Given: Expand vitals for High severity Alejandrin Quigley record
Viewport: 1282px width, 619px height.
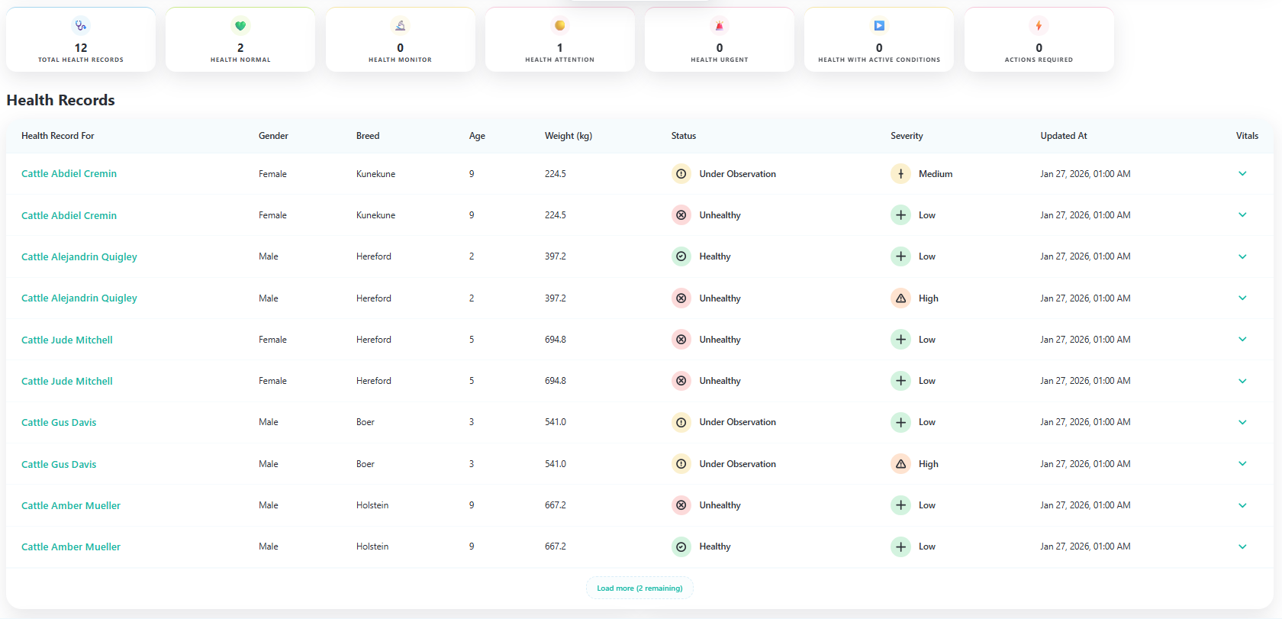Looking at the screenshot, I should [1242, 298].
